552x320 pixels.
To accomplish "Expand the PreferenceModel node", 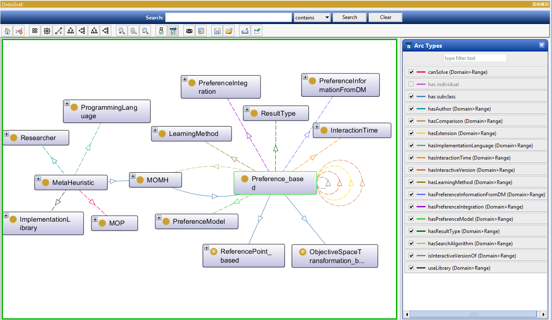I will (x=159, y=218).
